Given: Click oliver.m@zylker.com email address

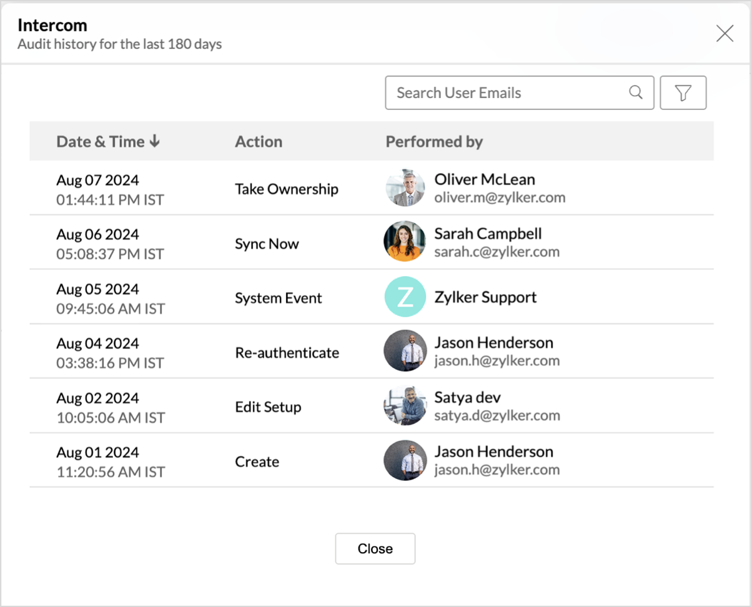Looking at the screenshot, I should click(500, 198).
